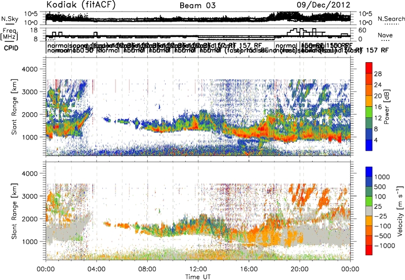Click the "12:00" time axis tick label
The height and width of the screenshot is (280, 405).
tap(198, 269)
